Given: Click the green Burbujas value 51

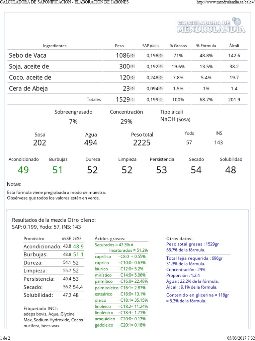Looking at the screenshot, I should (58, 170).
